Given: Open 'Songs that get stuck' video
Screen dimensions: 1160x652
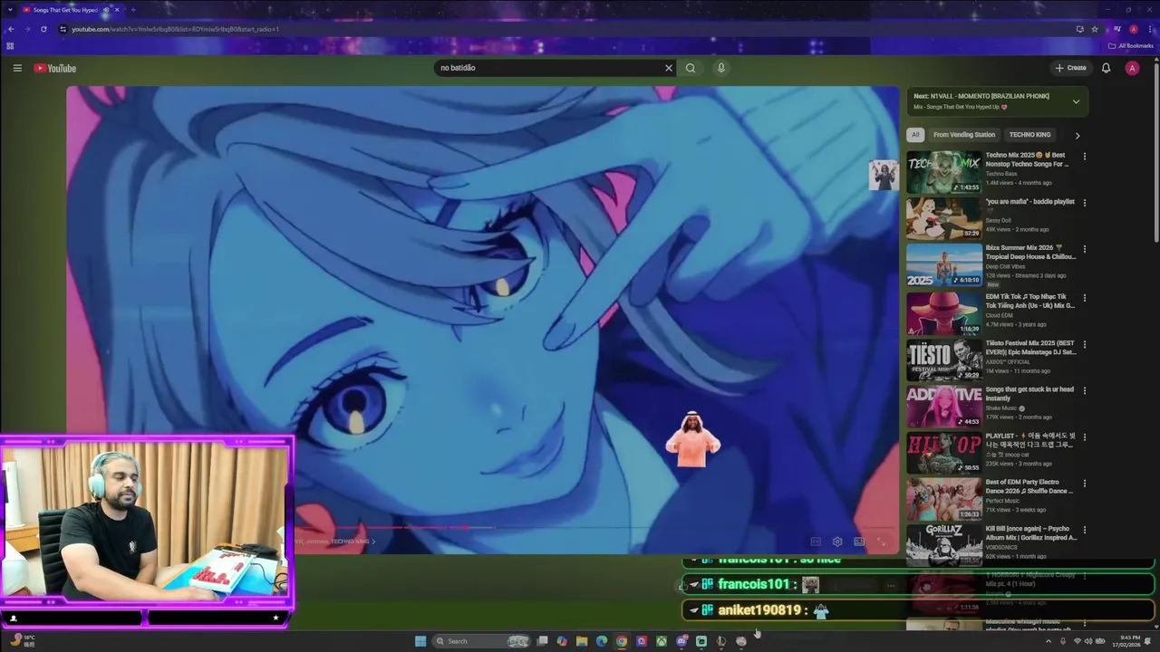Looking at the screenshot, I should click(944, 406).
